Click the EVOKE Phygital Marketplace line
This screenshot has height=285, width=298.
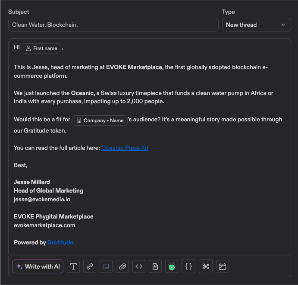click(53, 216)
